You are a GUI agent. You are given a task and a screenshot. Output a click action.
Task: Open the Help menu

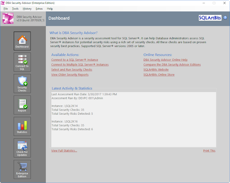click(x=50, y=9)
